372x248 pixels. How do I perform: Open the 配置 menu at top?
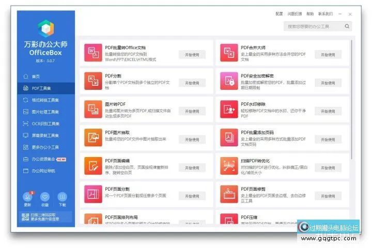[x=279, y=14]
